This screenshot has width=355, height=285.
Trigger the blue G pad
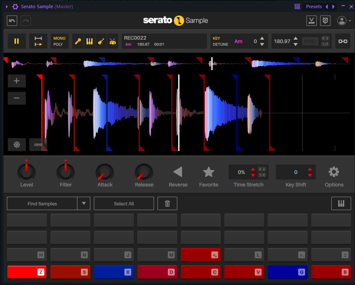pyautogui.click(x=287, y=272)
